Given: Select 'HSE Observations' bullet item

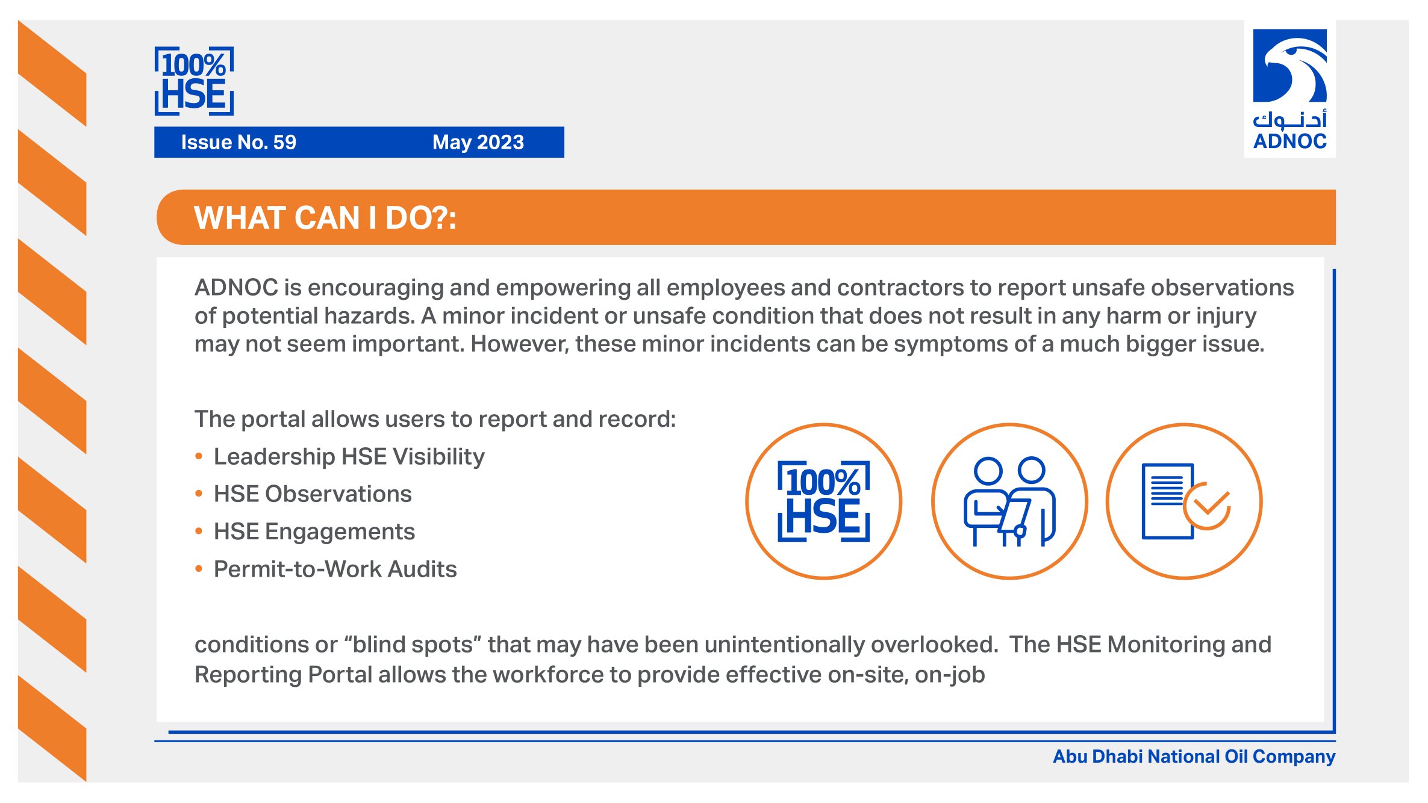Looking at the screenshot, I should pyautogui.click(x=313, y=494).
